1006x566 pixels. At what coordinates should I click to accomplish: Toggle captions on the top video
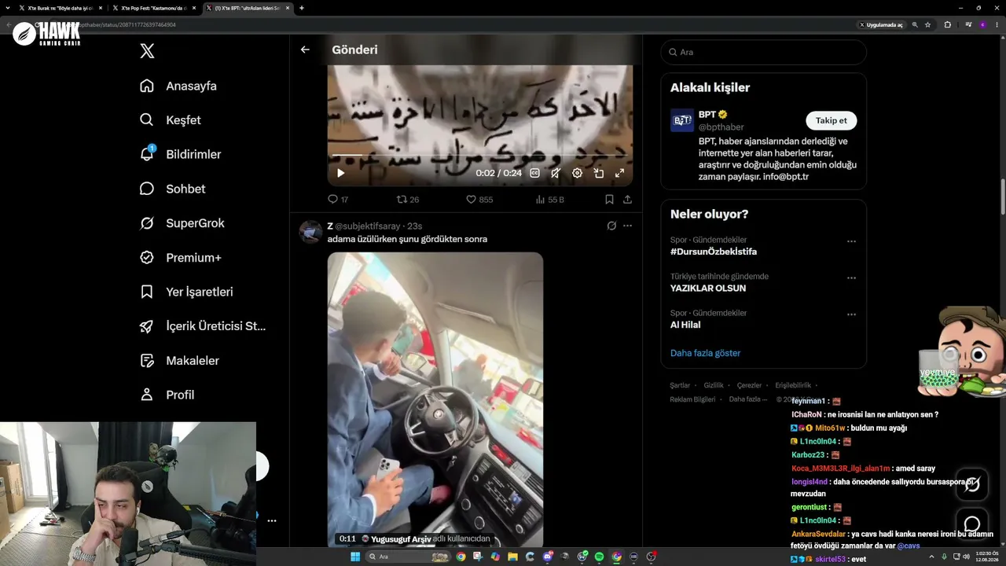coord(535,173)
